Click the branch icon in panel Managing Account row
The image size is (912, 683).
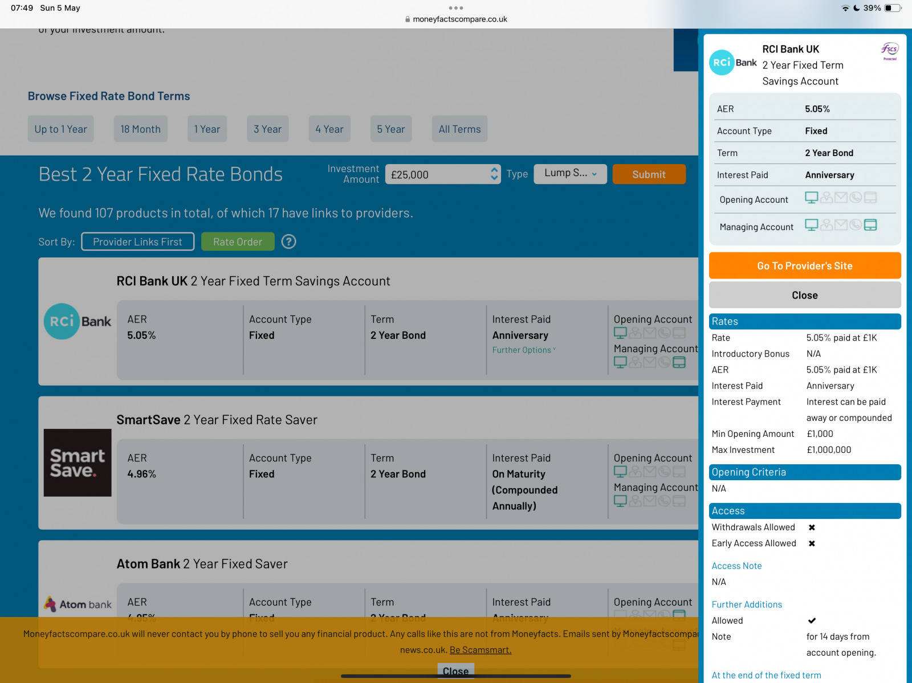[x=826, y=225]
